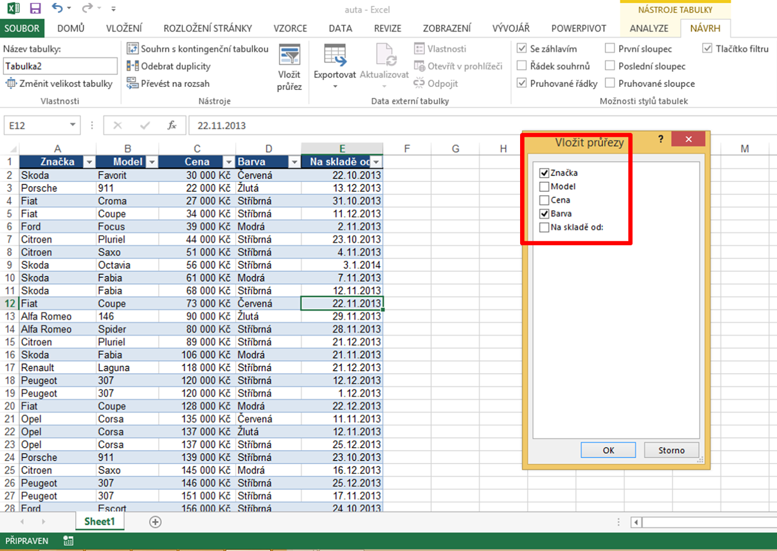Viewport: 777px width, 551px height.
Task: Open the Barva column filter dropdown
Action: [294, 162]
